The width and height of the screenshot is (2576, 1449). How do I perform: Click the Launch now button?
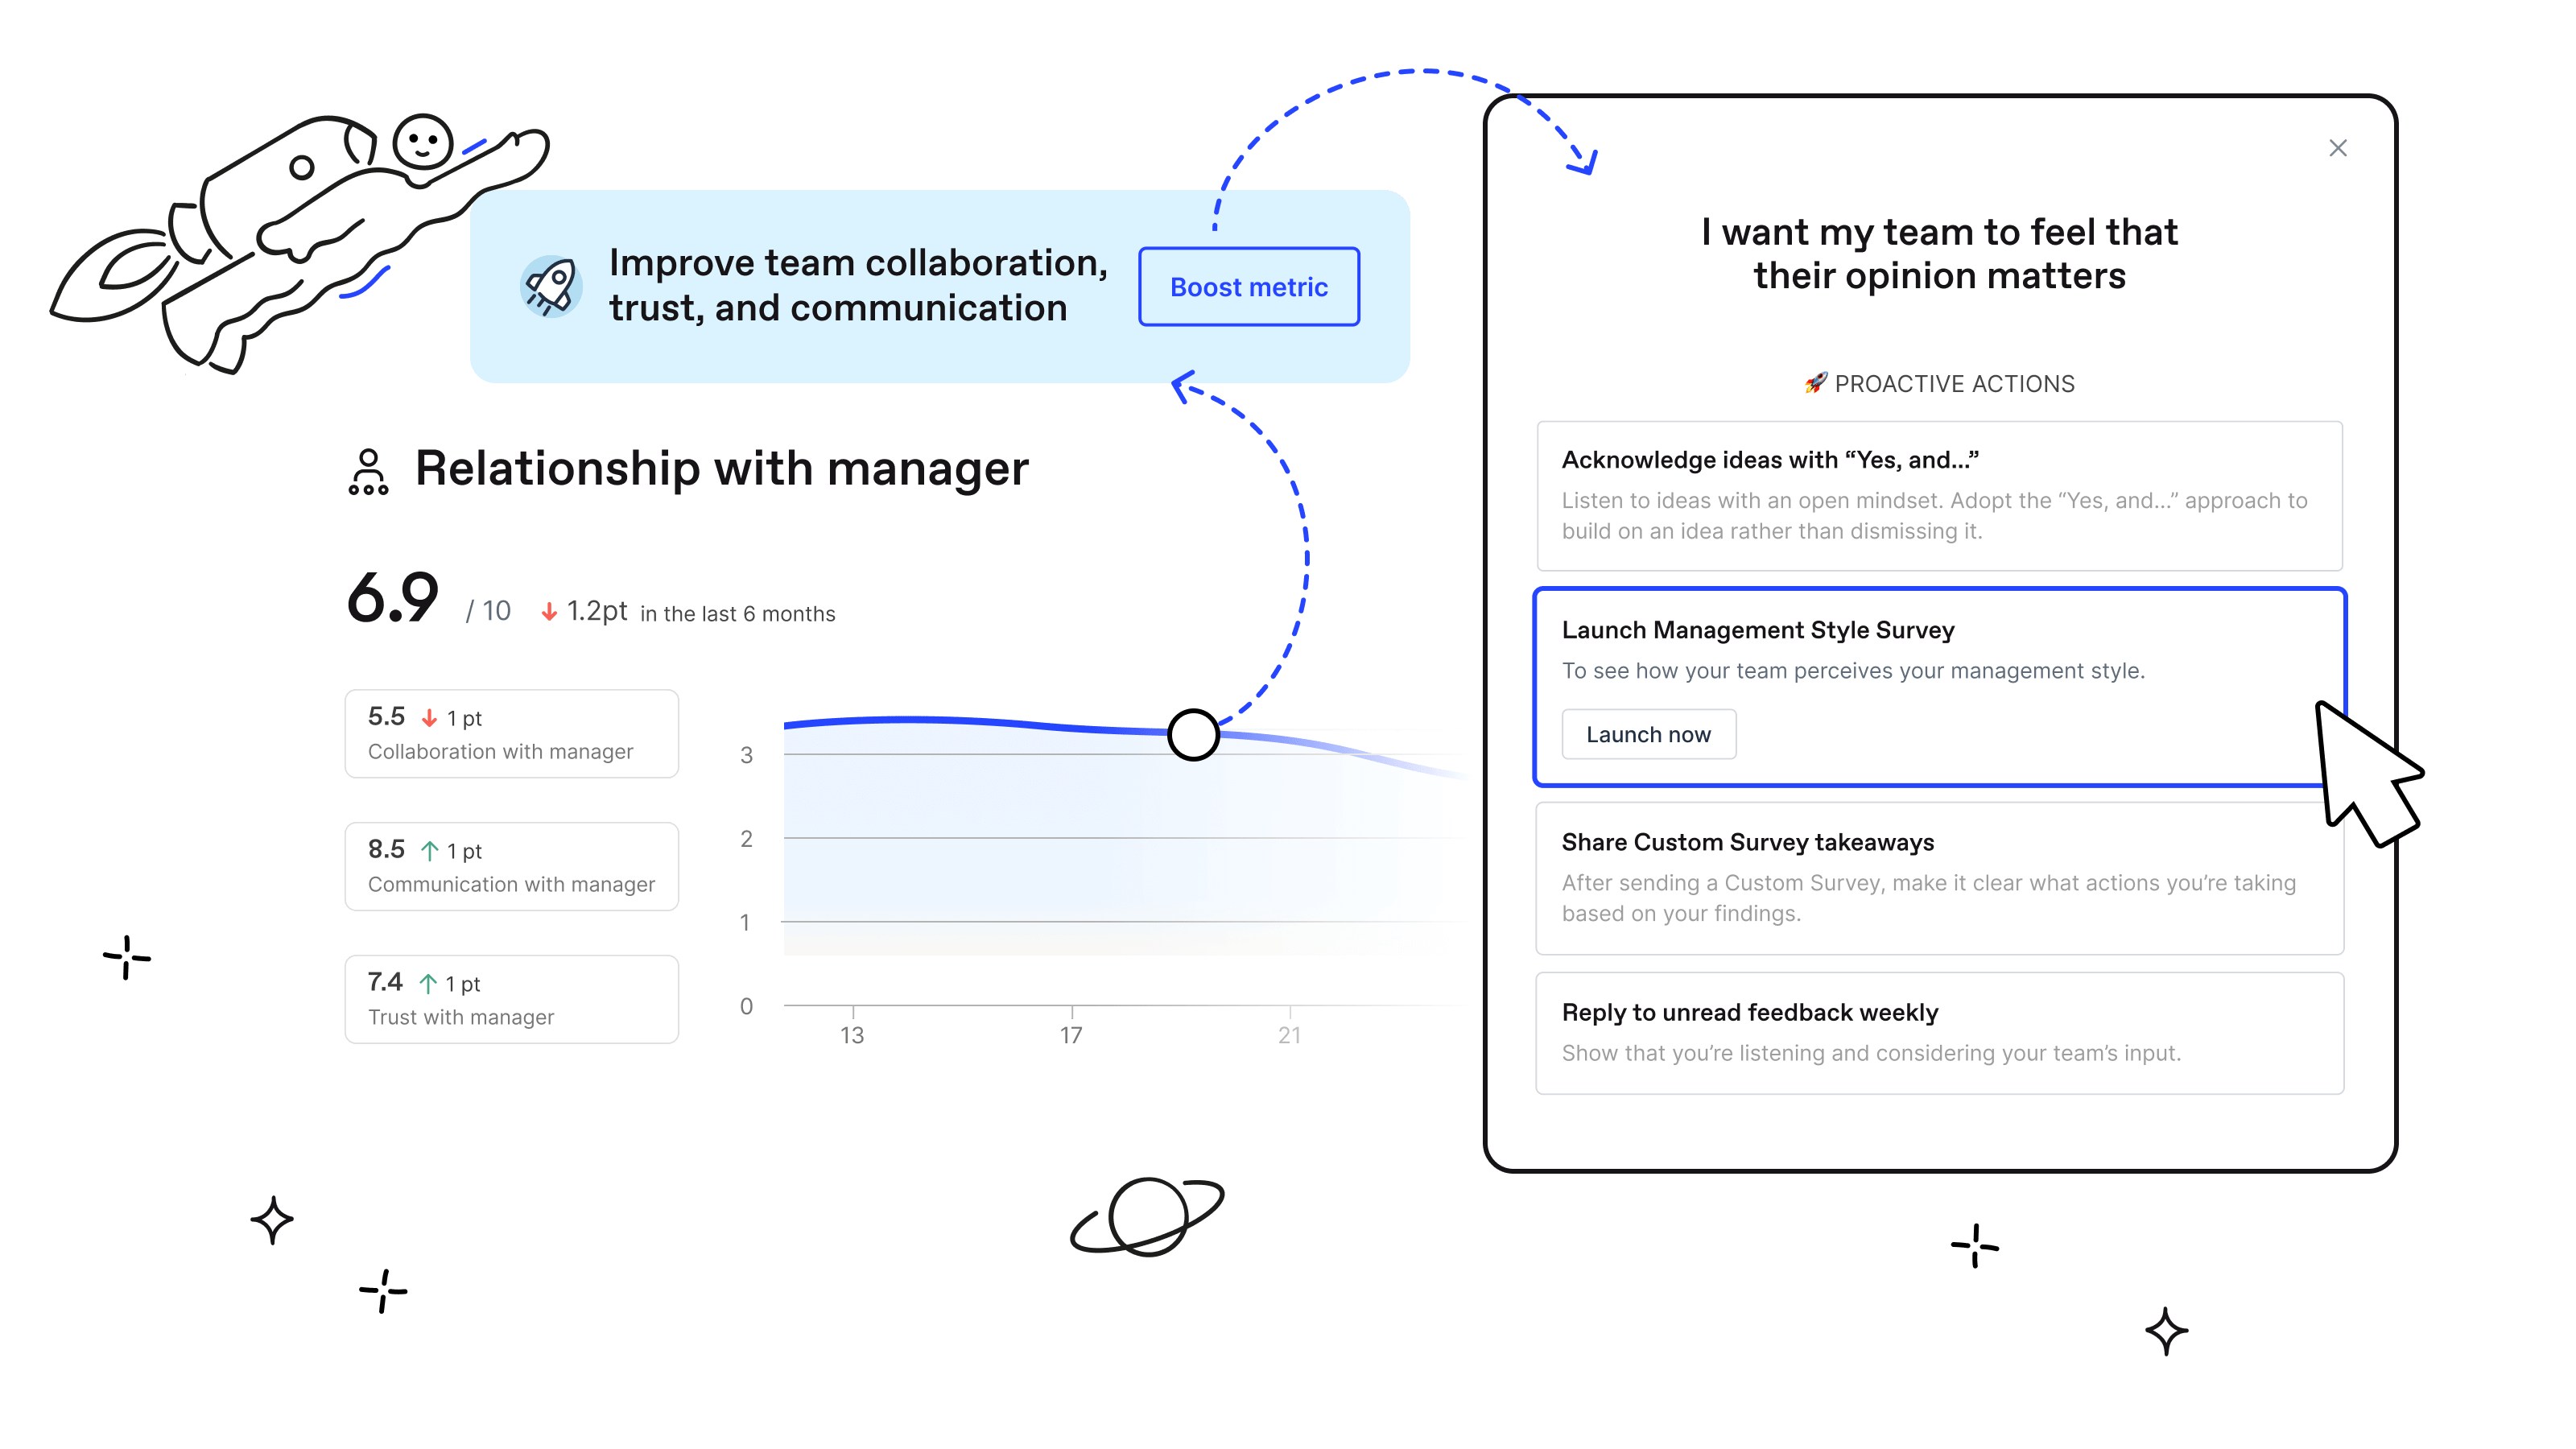point(1647,733)
